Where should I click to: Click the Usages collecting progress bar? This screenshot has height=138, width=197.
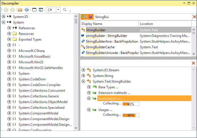point(131,115)
